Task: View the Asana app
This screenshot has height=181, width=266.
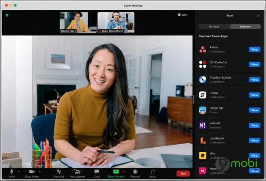Action: pyautogui.click(x=255, y=49)
